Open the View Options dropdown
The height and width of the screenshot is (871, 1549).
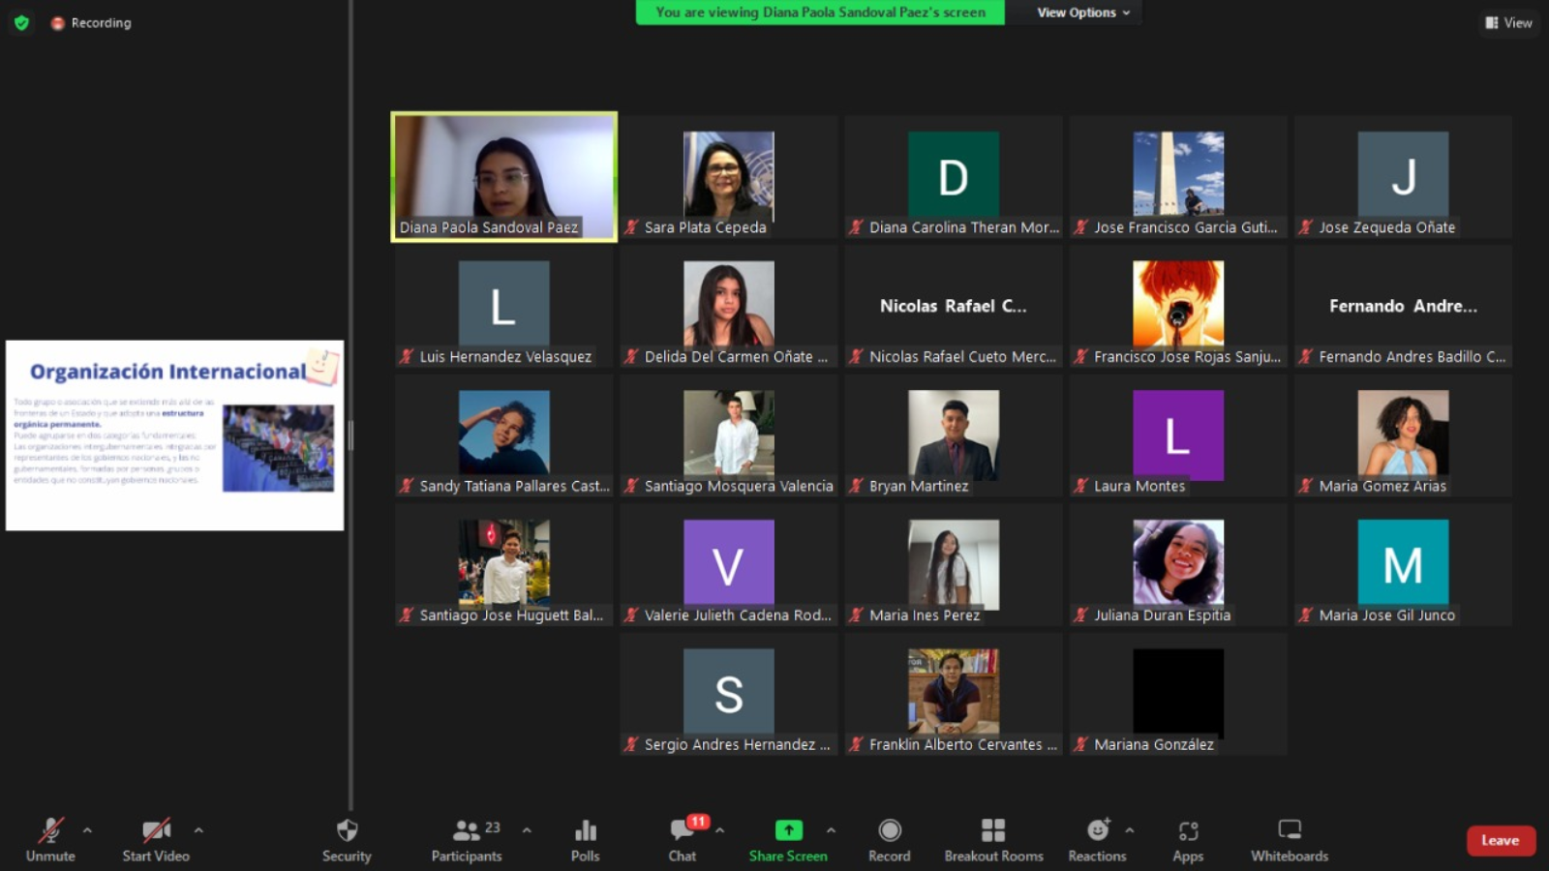click(1083, 13)
